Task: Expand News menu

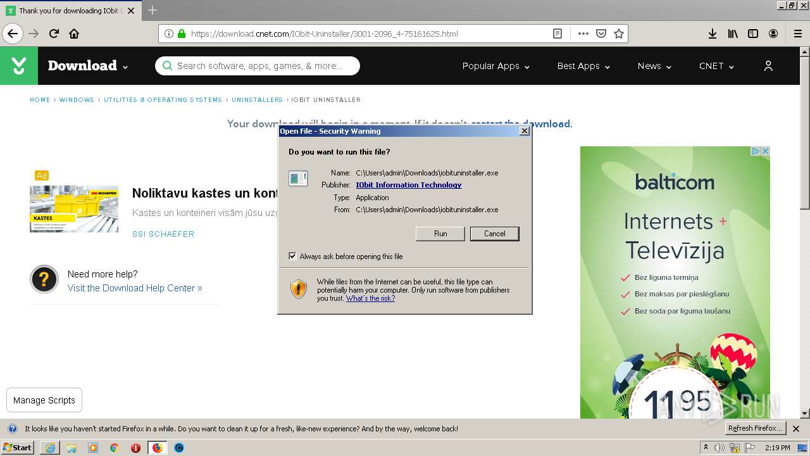Action: (x=654, y=66)
